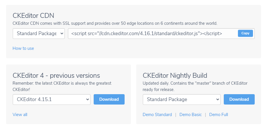Click the CKEditor 4 - previous versions heading
The width and height of the screenshot is (268, 127).
[x=56, y=75]
